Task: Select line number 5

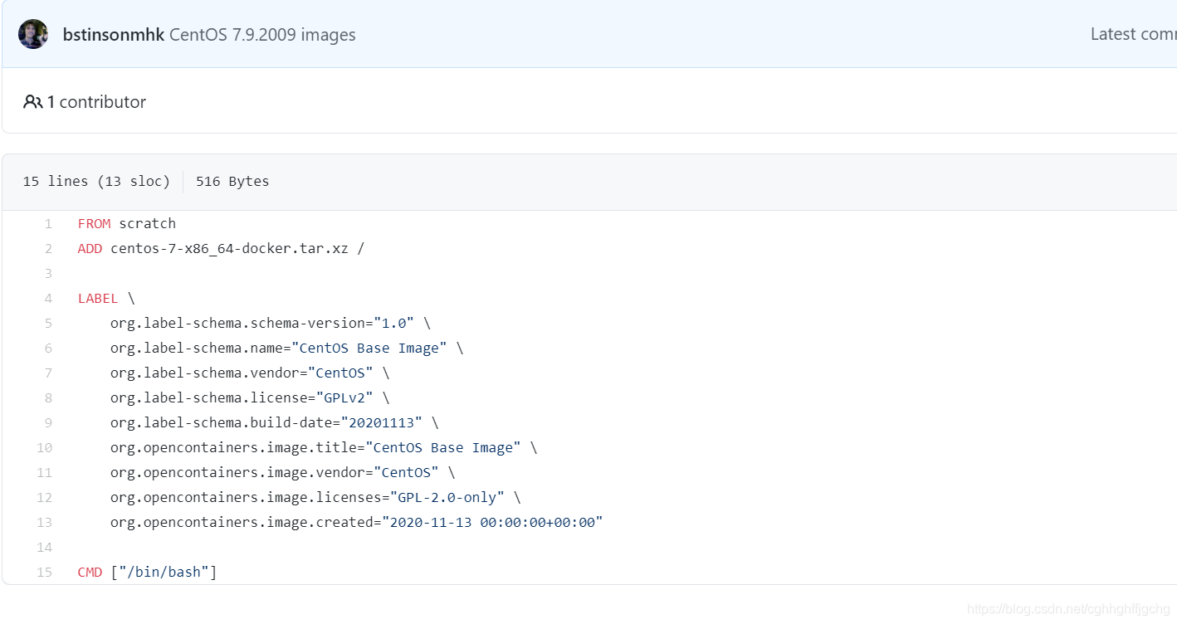Action: (x=48, y=323)
